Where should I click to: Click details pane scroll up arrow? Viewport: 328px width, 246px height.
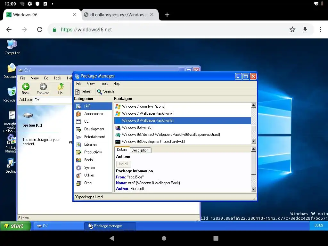(x=254, y=149)
